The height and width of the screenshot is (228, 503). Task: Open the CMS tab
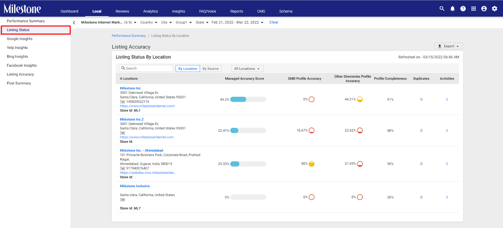[x=261, y=11]
